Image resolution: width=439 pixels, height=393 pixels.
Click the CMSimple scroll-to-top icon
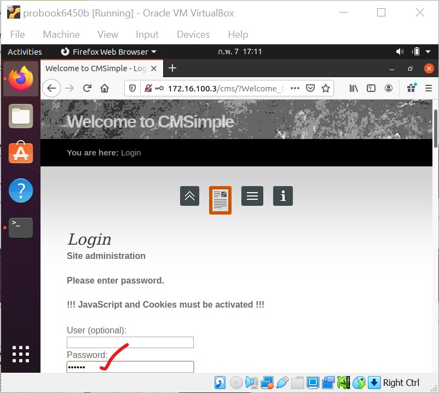[x=189, y=196]
